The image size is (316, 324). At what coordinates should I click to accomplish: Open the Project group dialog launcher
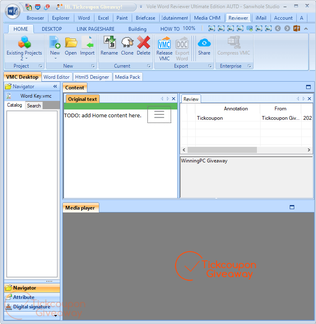coord(41,66)
